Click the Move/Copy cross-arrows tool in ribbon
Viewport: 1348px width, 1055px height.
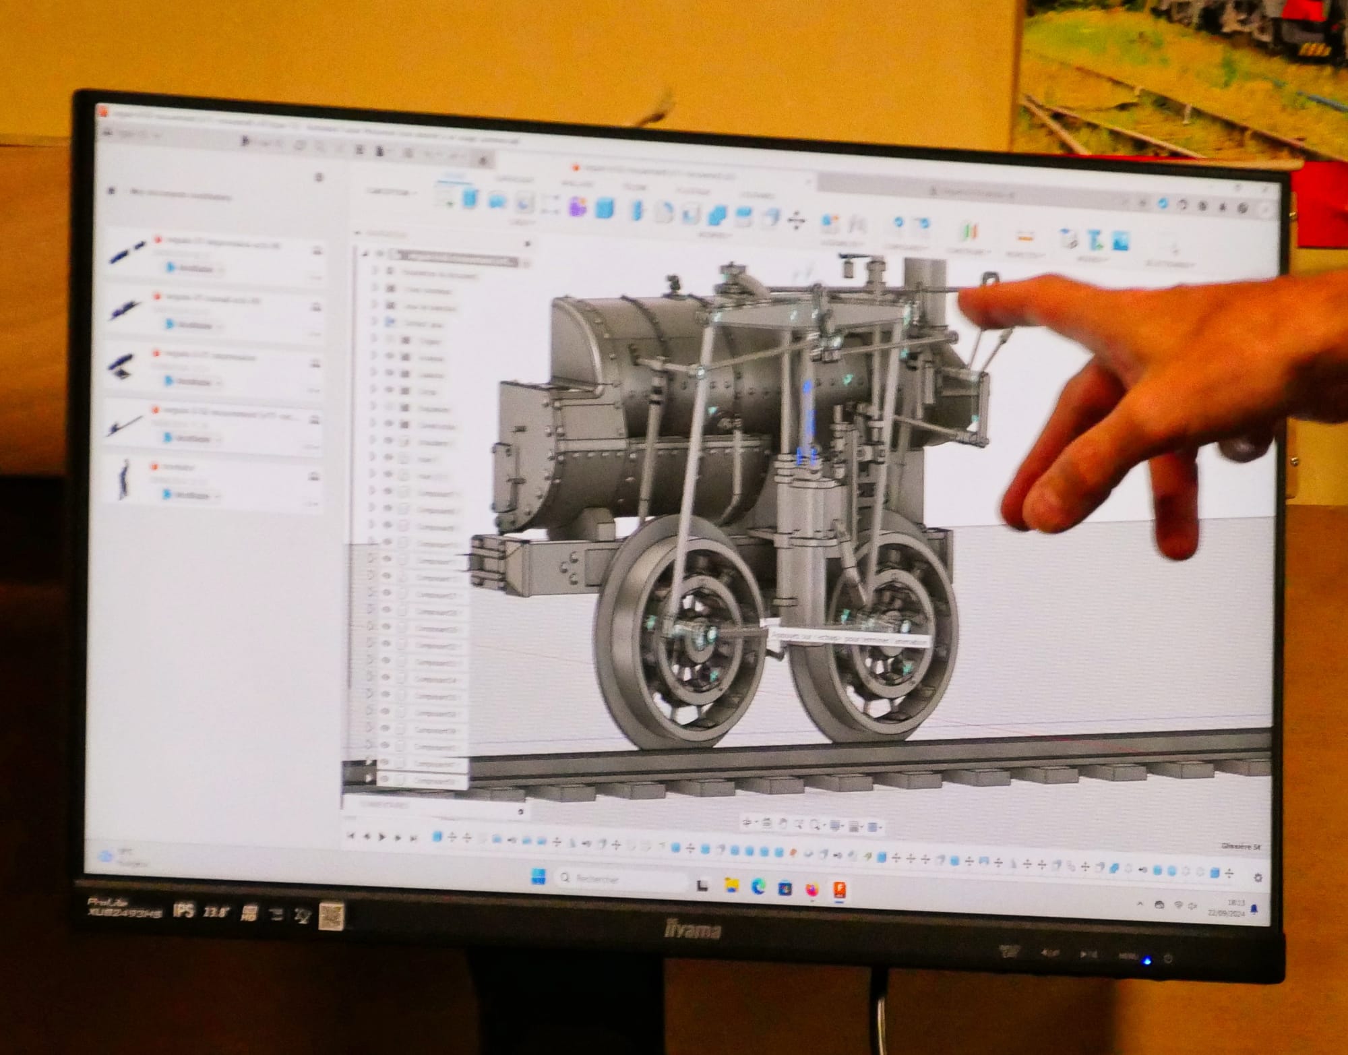pyautogui.click(x=796, y=220)
